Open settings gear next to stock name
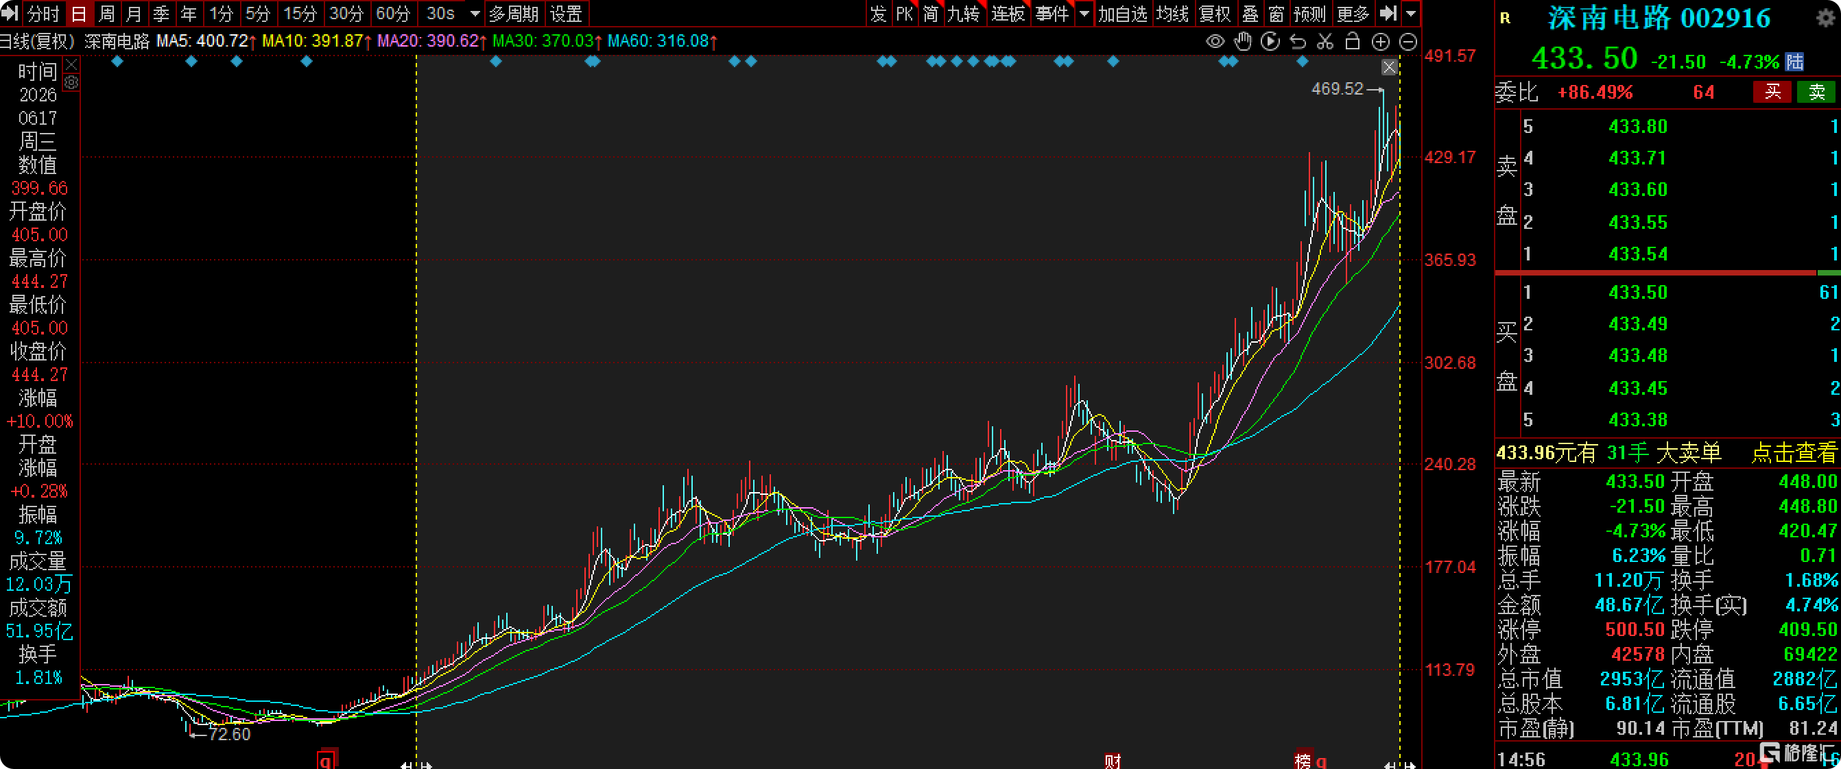Viewport: 1841px width, 769px height. point(1826,17)
